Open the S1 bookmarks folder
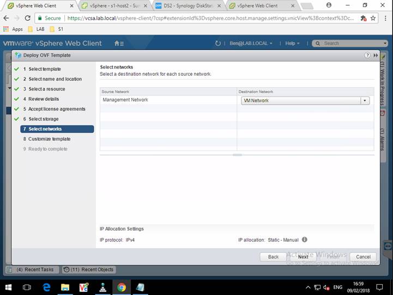Image resolution: width=393 pixels, height=295 pixels. (56, 29)
